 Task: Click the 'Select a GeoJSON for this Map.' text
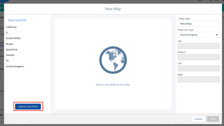point(113,85)
